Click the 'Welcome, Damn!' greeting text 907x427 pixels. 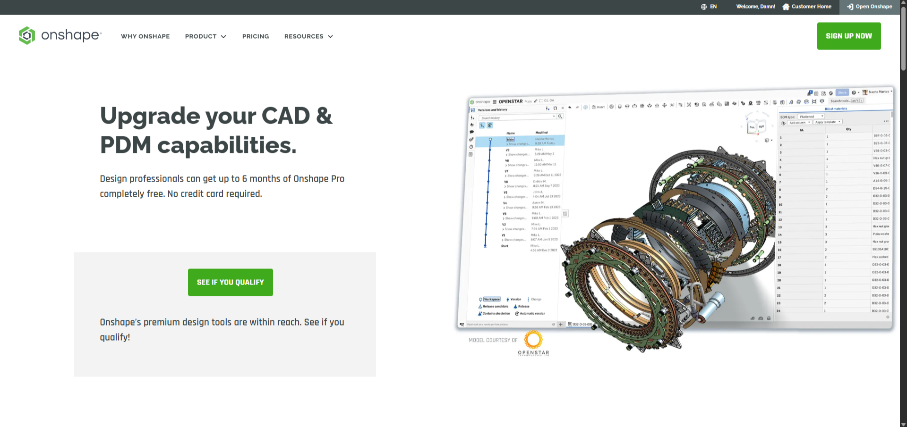pyautogui.click(x=755, y=7)
